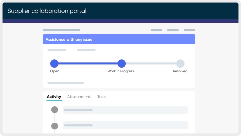
Task: Click the first activity timeline avatar circle
Action: click(54, 110)
